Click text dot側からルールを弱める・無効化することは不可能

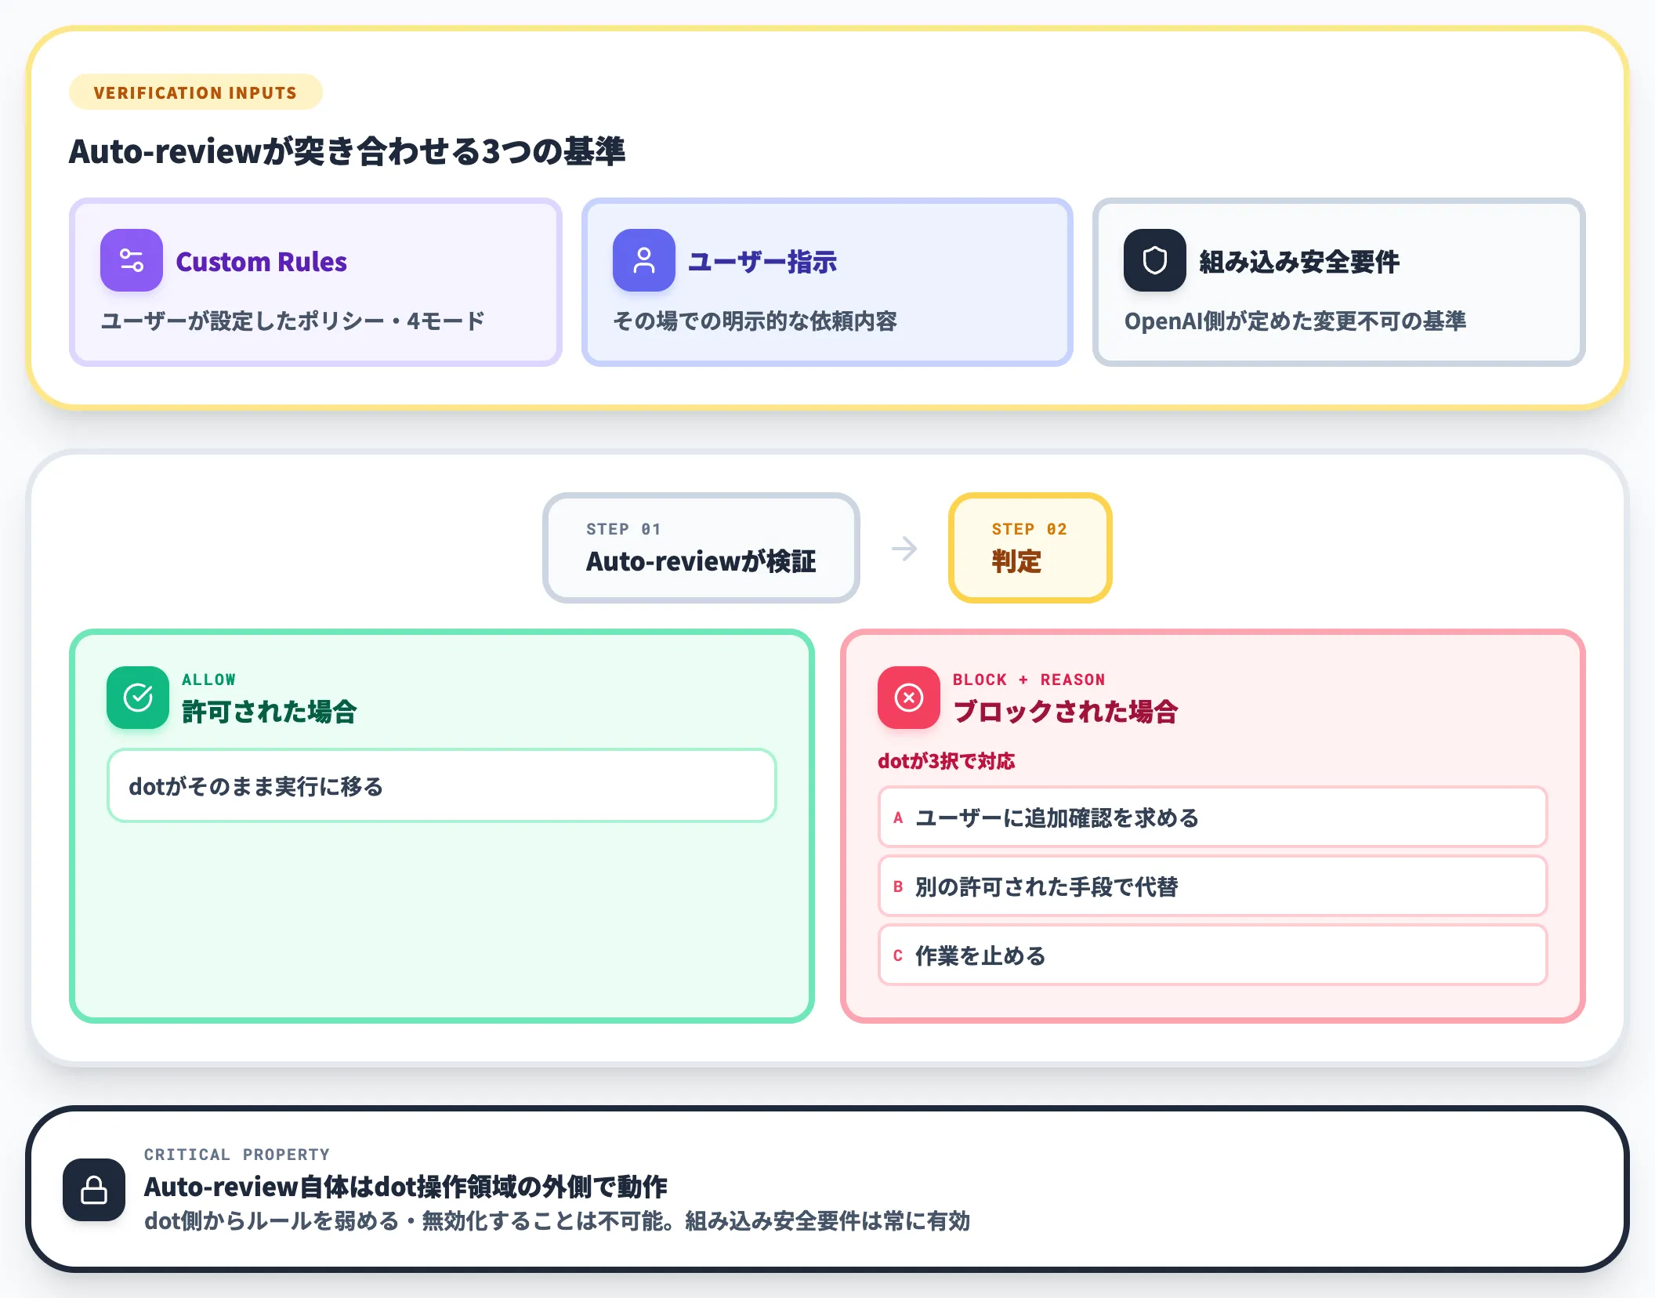(x=409, y=1221)
